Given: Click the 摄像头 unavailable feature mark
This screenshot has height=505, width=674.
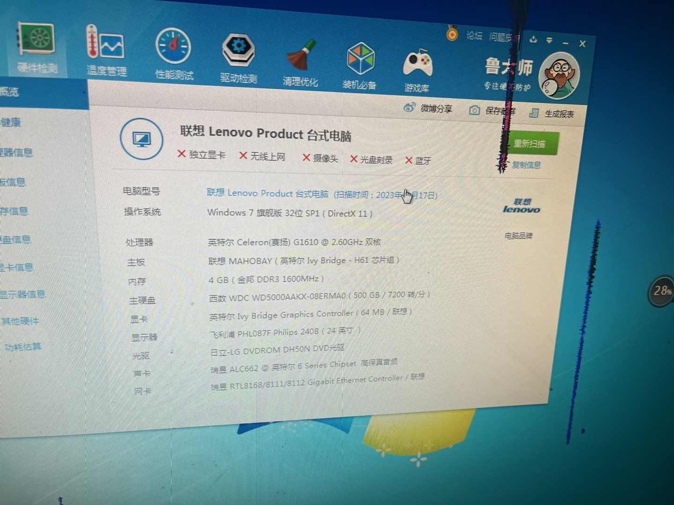Looking at the screenshot, I should (320, 158).
